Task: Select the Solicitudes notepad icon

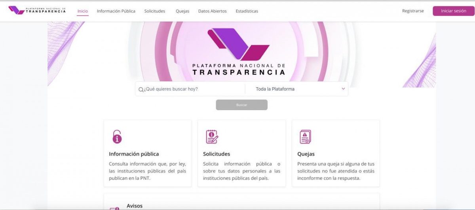Action: [212, 137]
